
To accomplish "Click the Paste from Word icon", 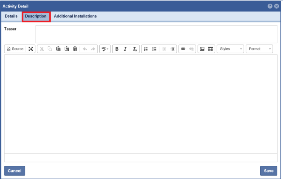I will tap(75, 49).
